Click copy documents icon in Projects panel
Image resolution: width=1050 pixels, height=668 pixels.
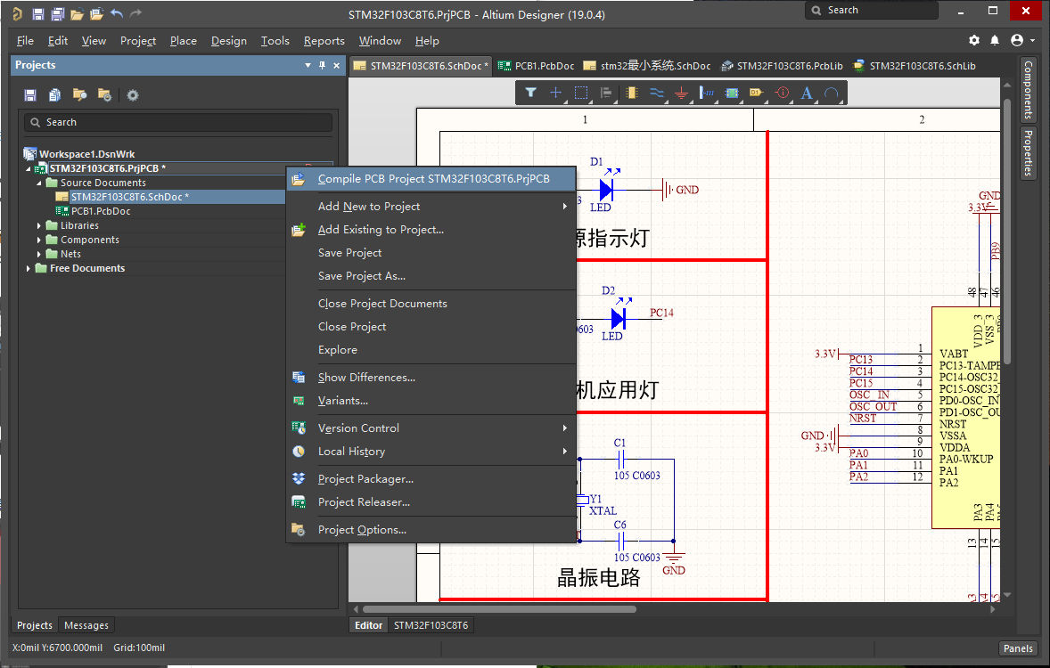pos(55,95)
